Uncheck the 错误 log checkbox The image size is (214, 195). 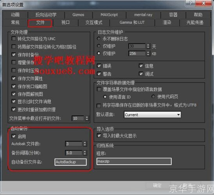pos(99,66)
